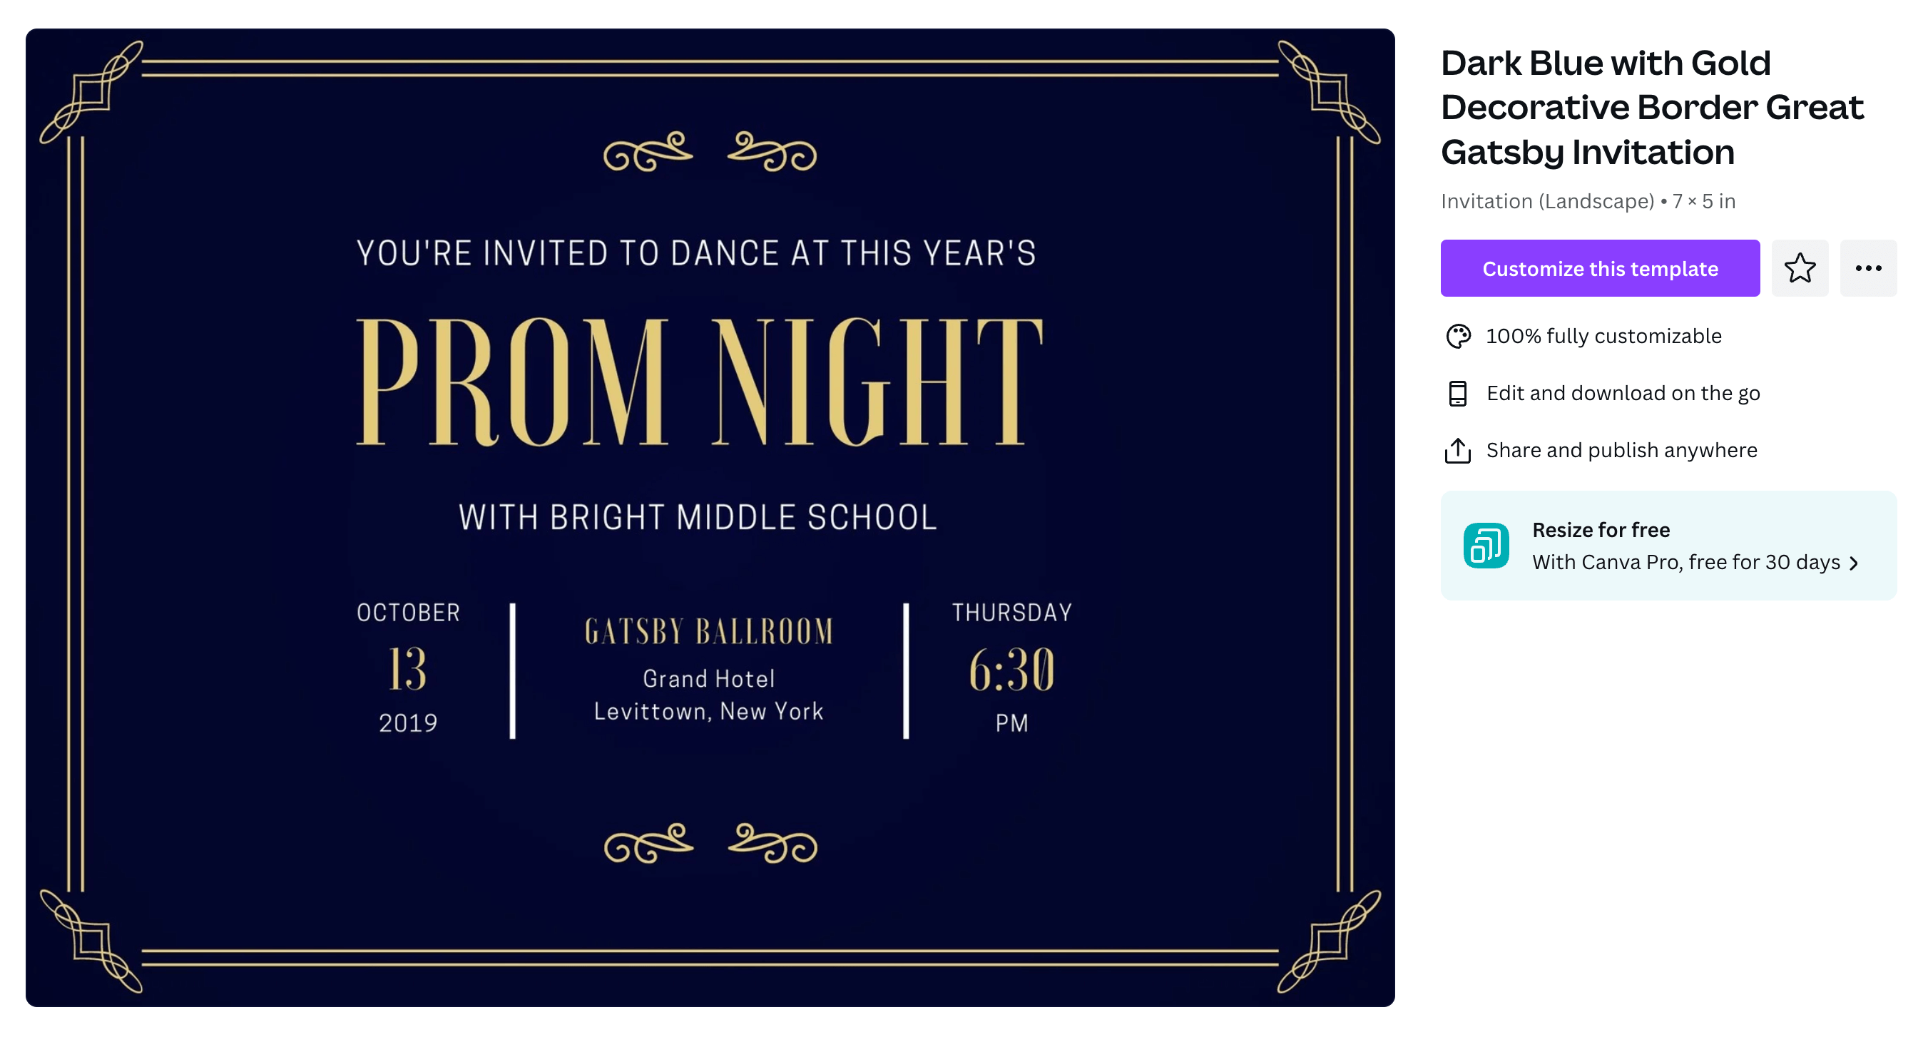
Task: Click the 6:30 time text on invitation
Action: 1011,669
